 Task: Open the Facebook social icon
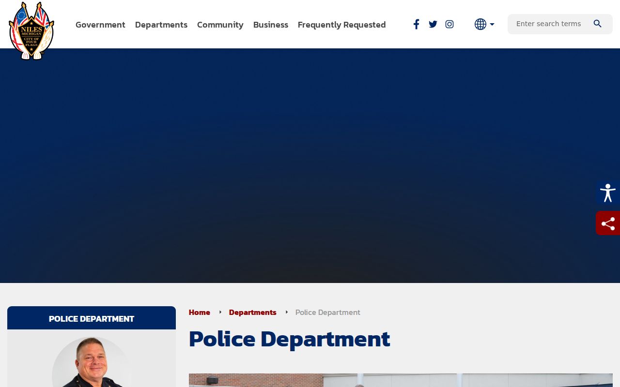(x=416, y=24)
